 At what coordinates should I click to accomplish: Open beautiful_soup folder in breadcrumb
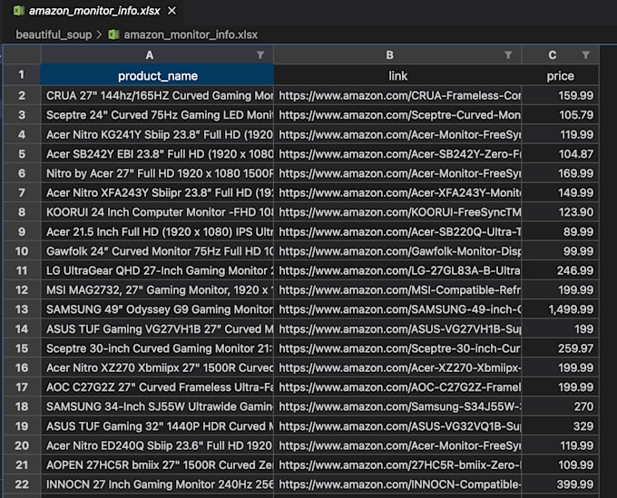53,34
